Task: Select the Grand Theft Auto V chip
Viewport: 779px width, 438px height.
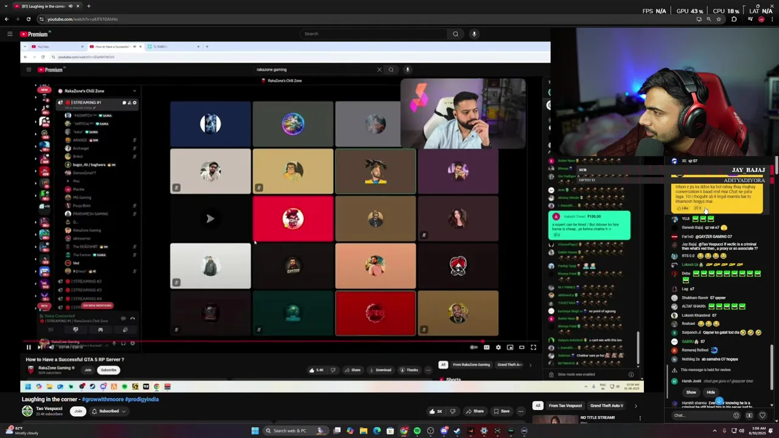Action: click(x=607, y=406)
